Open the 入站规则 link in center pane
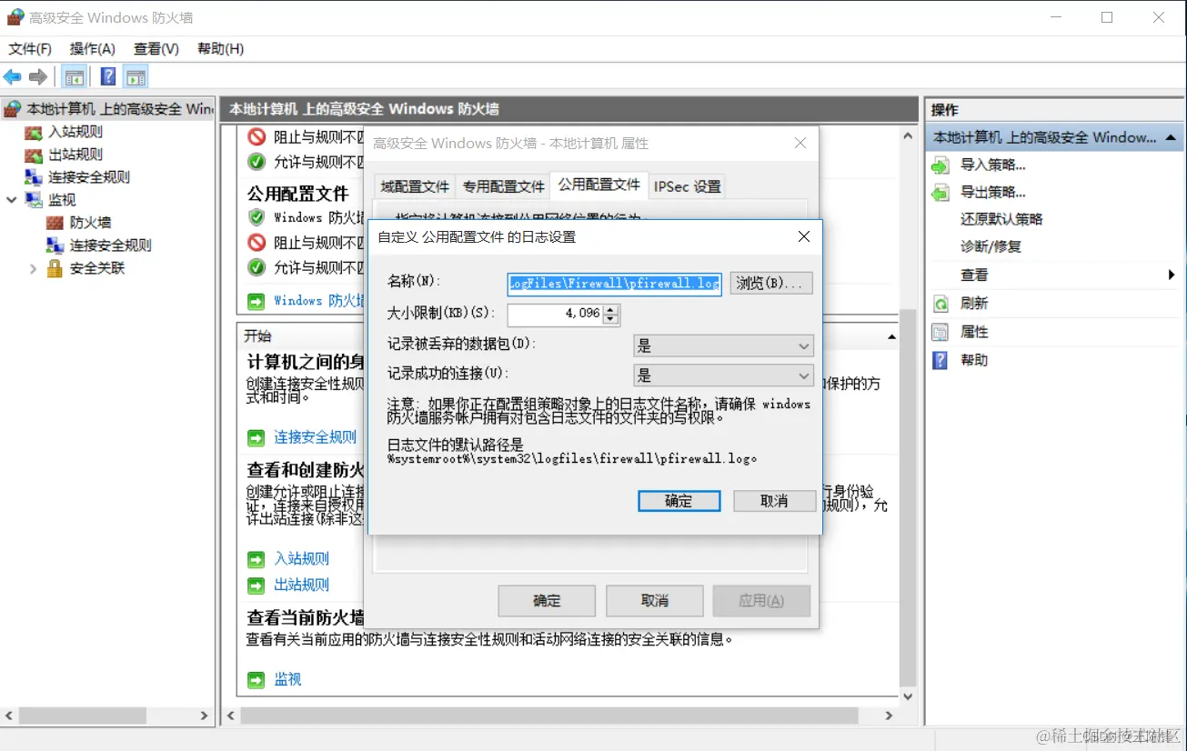The height and width of the screenshot is (751, 1187). click(302, 559)
